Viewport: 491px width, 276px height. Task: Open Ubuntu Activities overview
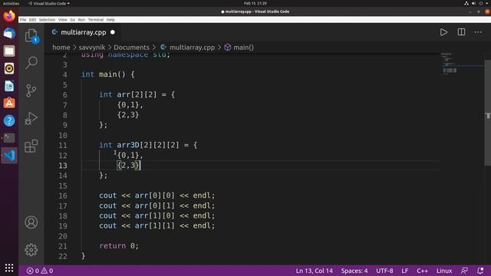[11, 3]
